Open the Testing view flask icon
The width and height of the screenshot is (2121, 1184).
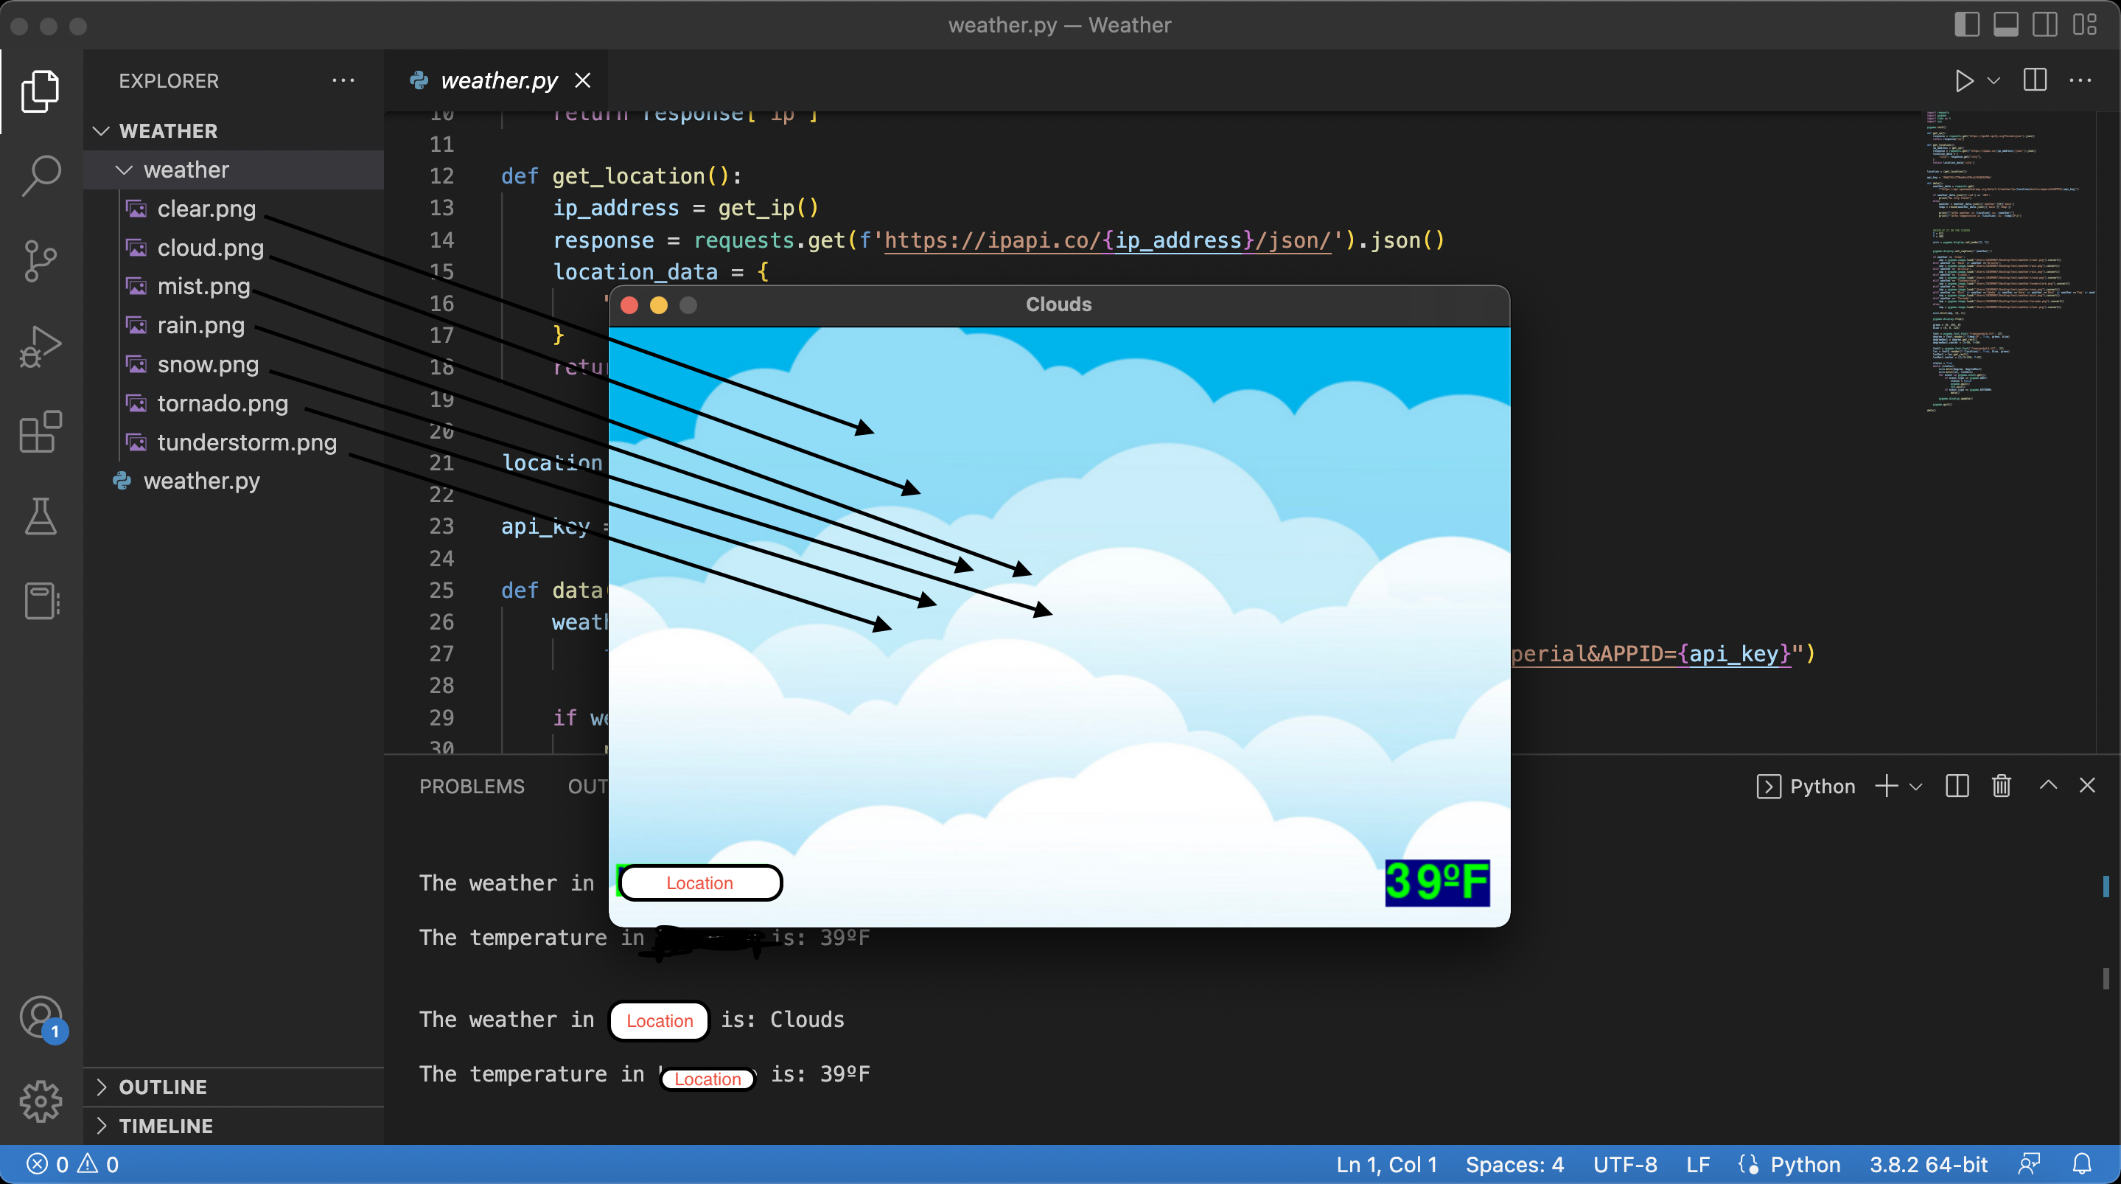coord(39,517)
